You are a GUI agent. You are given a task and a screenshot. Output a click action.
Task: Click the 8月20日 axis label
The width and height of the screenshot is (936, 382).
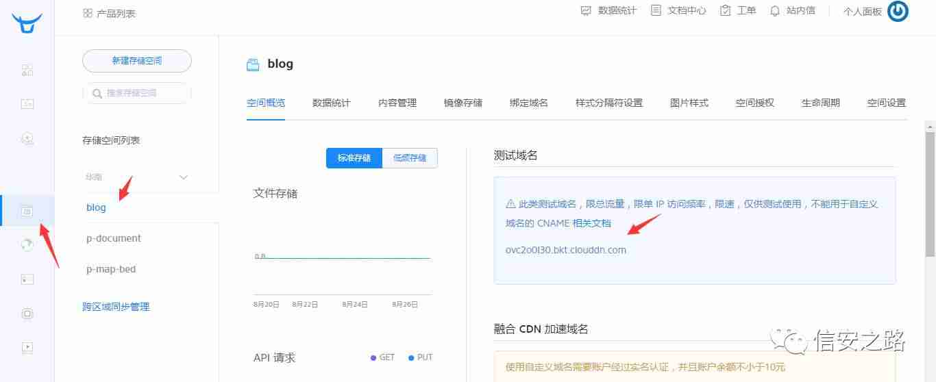267,304
